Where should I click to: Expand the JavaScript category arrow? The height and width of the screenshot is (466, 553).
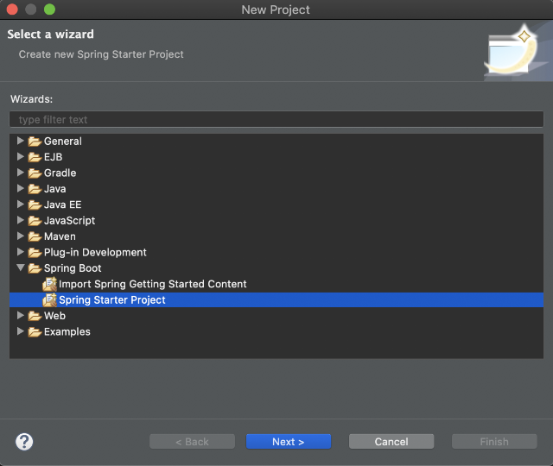click(x=21, y=220)
